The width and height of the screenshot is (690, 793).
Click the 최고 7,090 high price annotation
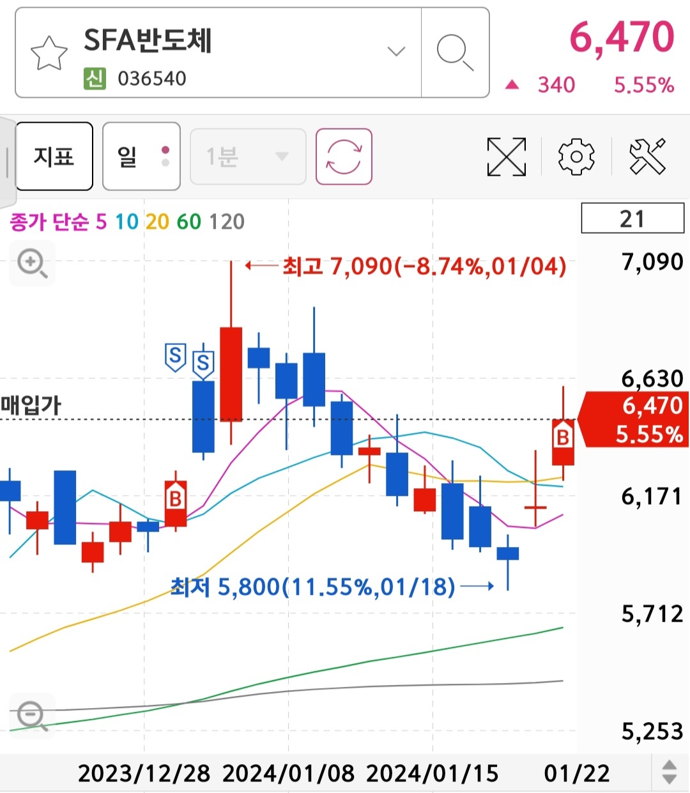click(424, 266)
